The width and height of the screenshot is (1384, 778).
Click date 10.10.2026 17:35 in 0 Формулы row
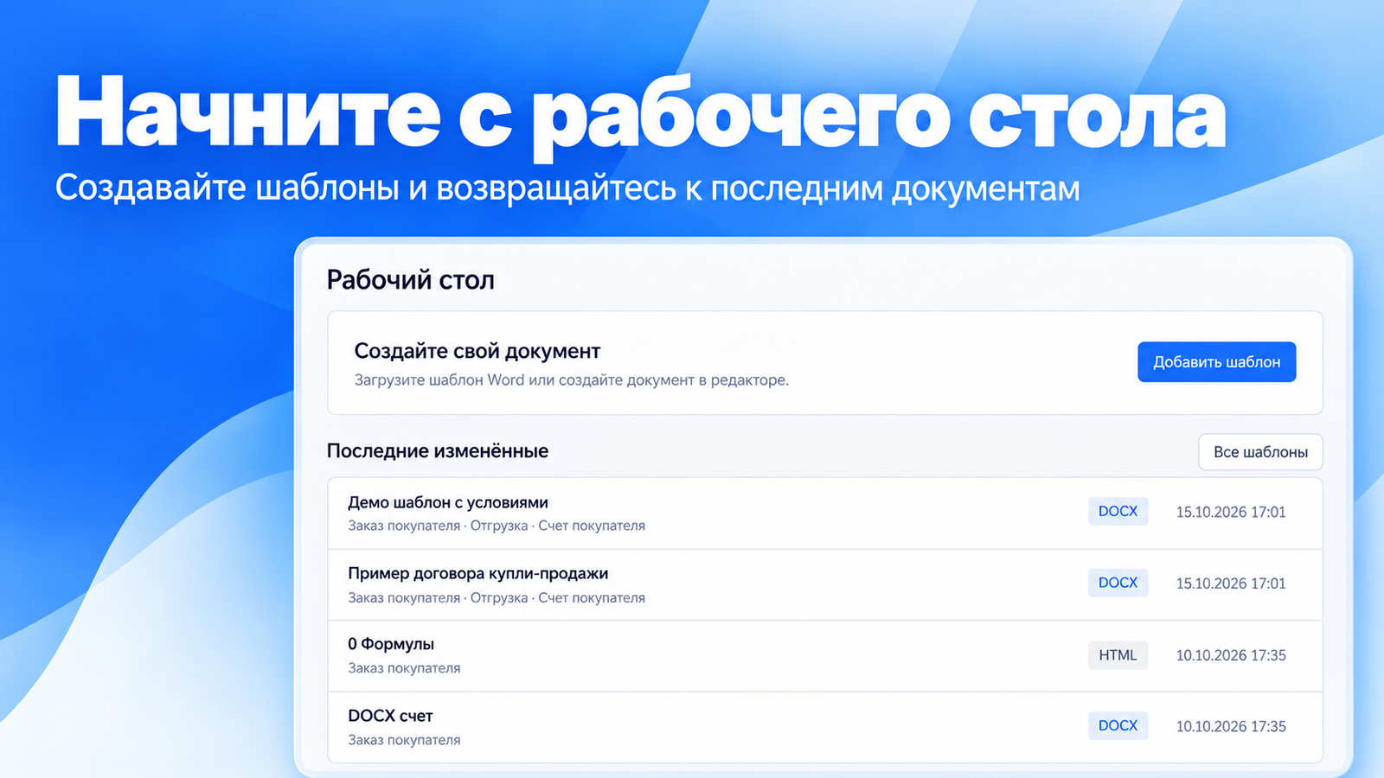[1231, 655]
